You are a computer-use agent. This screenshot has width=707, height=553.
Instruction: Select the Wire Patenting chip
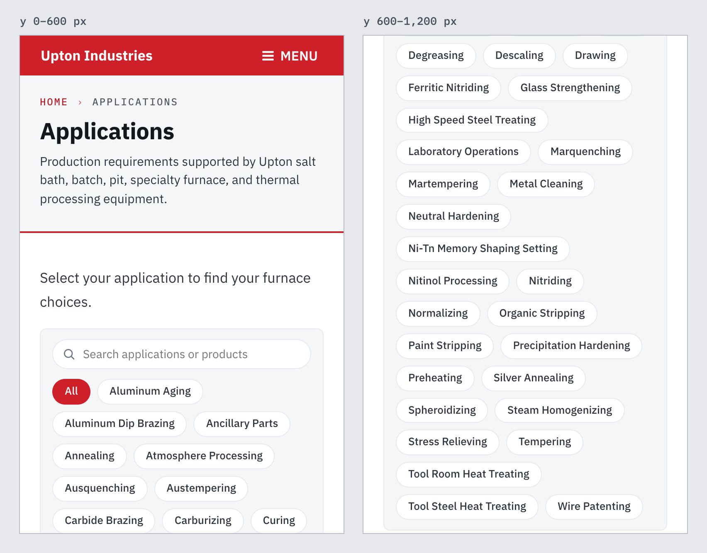[x=594, y=507]
